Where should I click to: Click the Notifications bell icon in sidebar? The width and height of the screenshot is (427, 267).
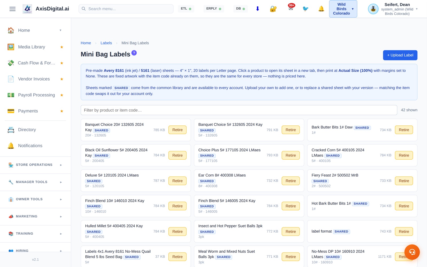[11, 146]
